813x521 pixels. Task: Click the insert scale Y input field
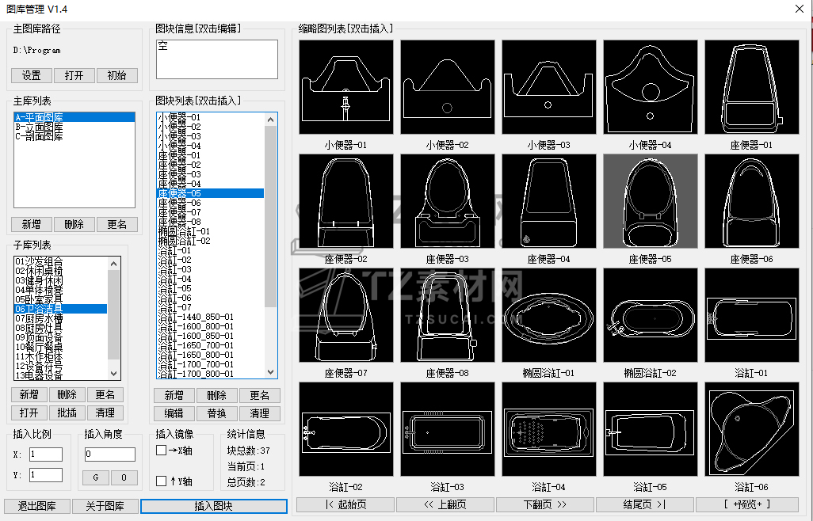[x=46, y=475]
